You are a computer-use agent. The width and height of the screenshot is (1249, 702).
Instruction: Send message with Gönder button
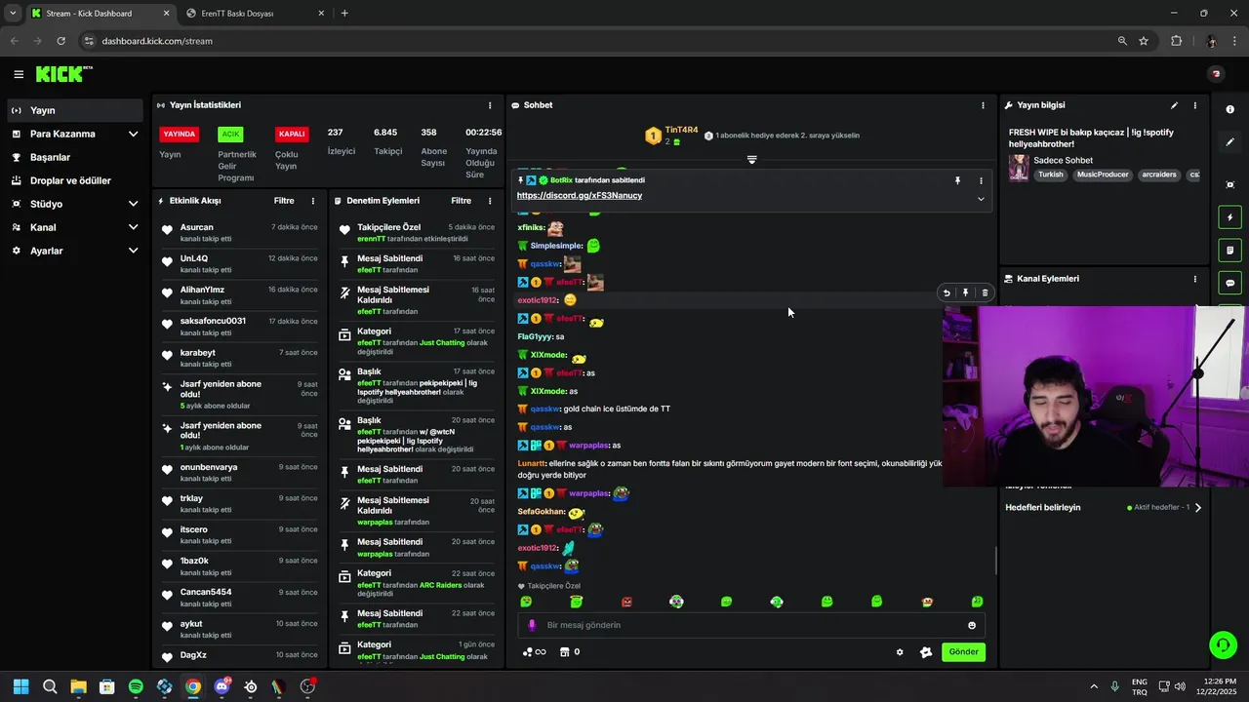click(x=963, y=652)
